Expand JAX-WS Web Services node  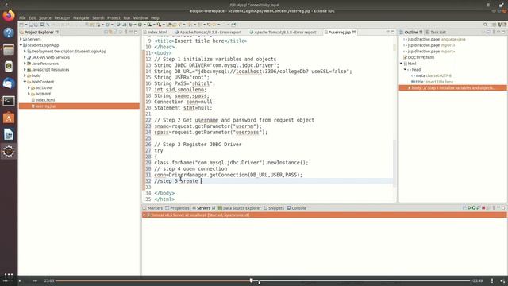(x=25, y=57)
